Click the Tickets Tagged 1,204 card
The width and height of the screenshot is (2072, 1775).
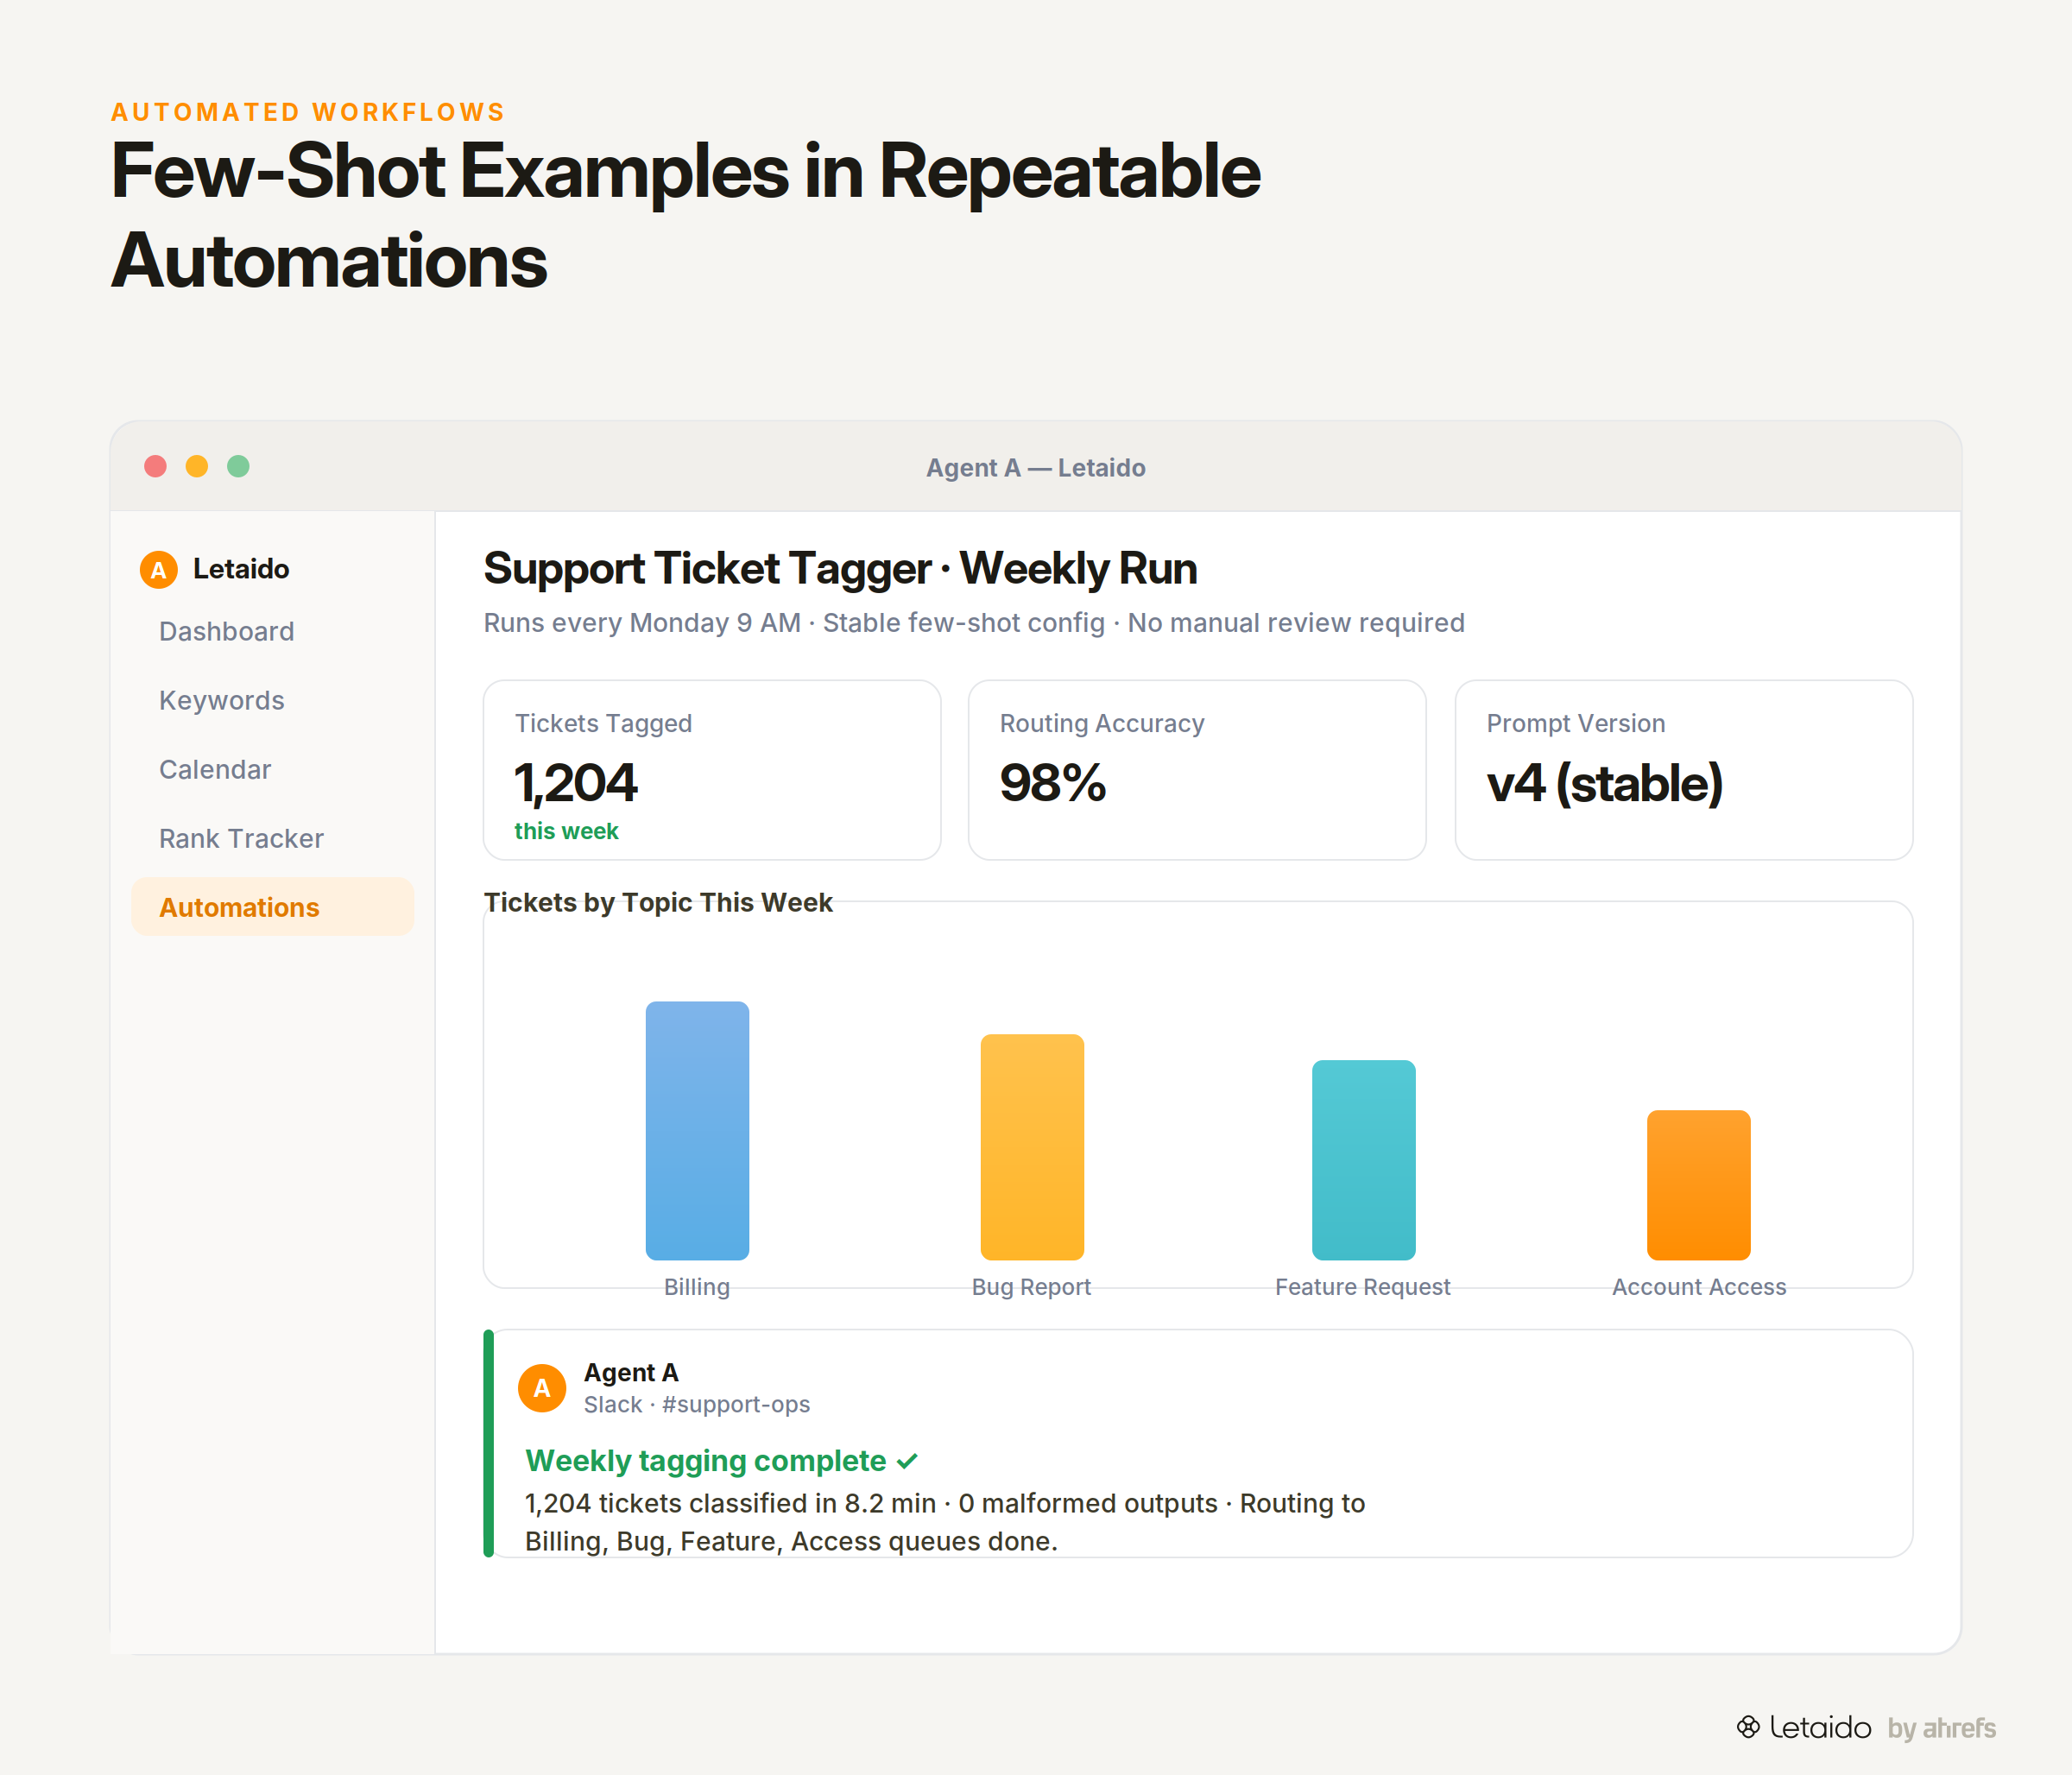712,770
